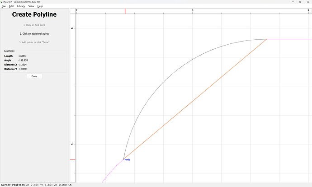Open the File menu
Screen dimensions: 312x187
click(4, 6)
